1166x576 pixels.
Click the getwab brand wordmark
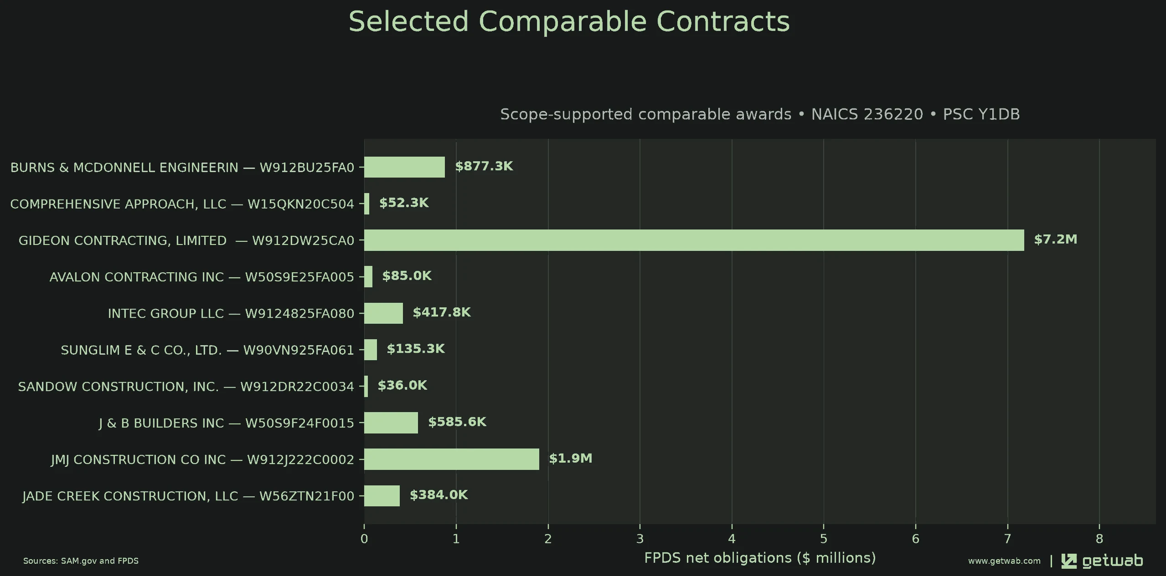[x=1112, y=561]
